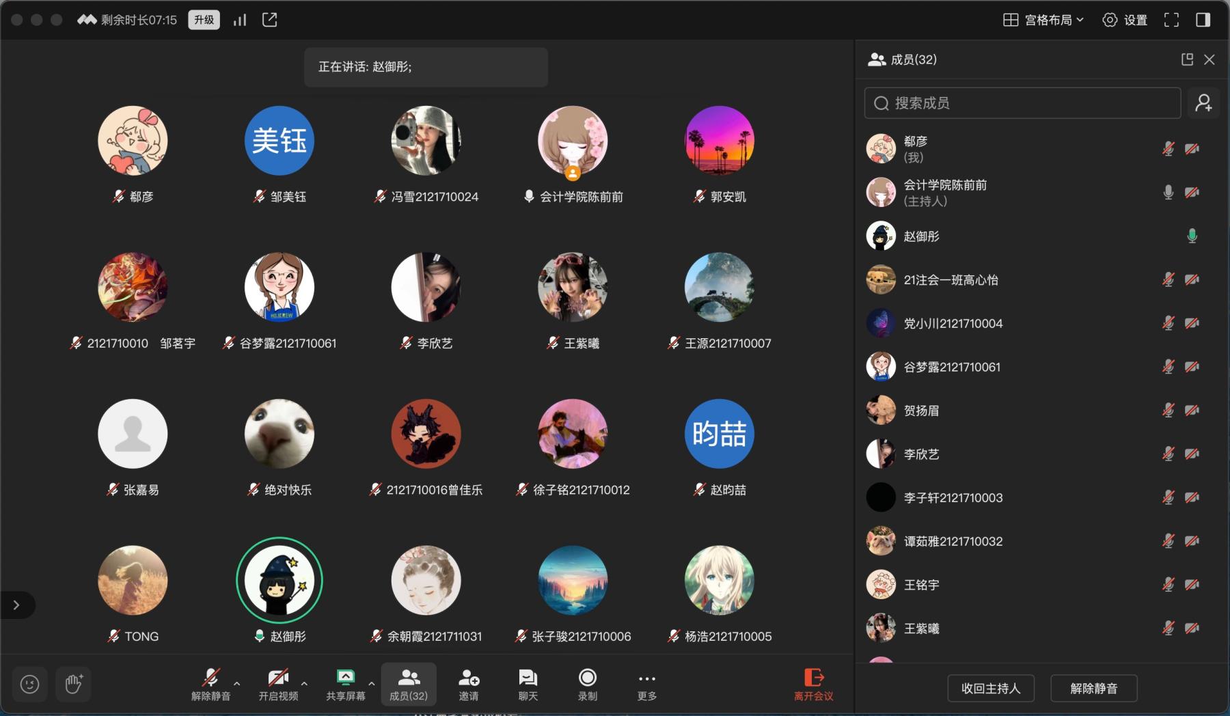Viewport: 1230px width, 716px height.
Task: Raise hand using the hand icon
Action: click(x=74, y=684)
